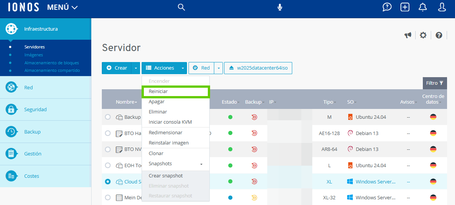Image resolution: width=455 pixels, height=205 pixels.
Task: Sort by the Estado column header
Action: click(231, 102)
